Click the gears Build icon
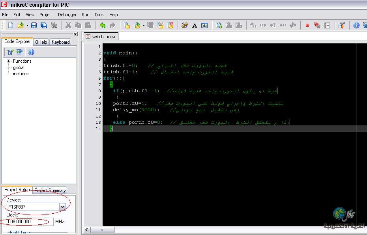 click(x=185, y=25)
